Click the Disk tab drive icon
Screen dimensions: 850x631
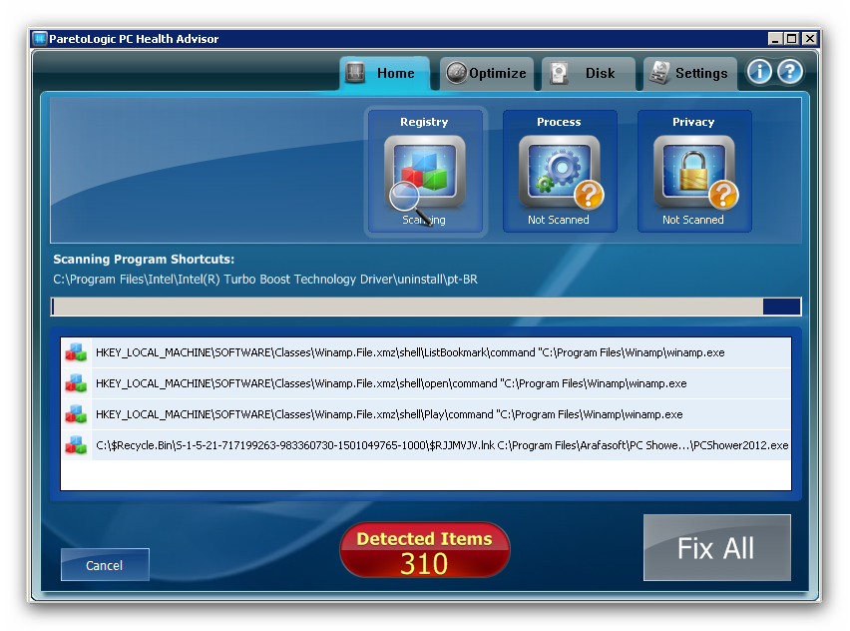[559, 73]
